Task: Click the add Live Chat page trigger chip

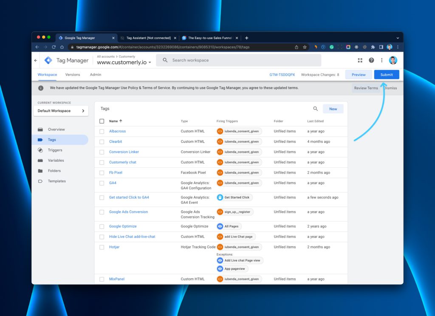Action: [x=236, y=237]
